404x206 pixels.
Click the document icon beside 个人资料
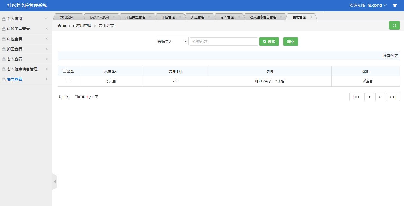click(4, 19)
